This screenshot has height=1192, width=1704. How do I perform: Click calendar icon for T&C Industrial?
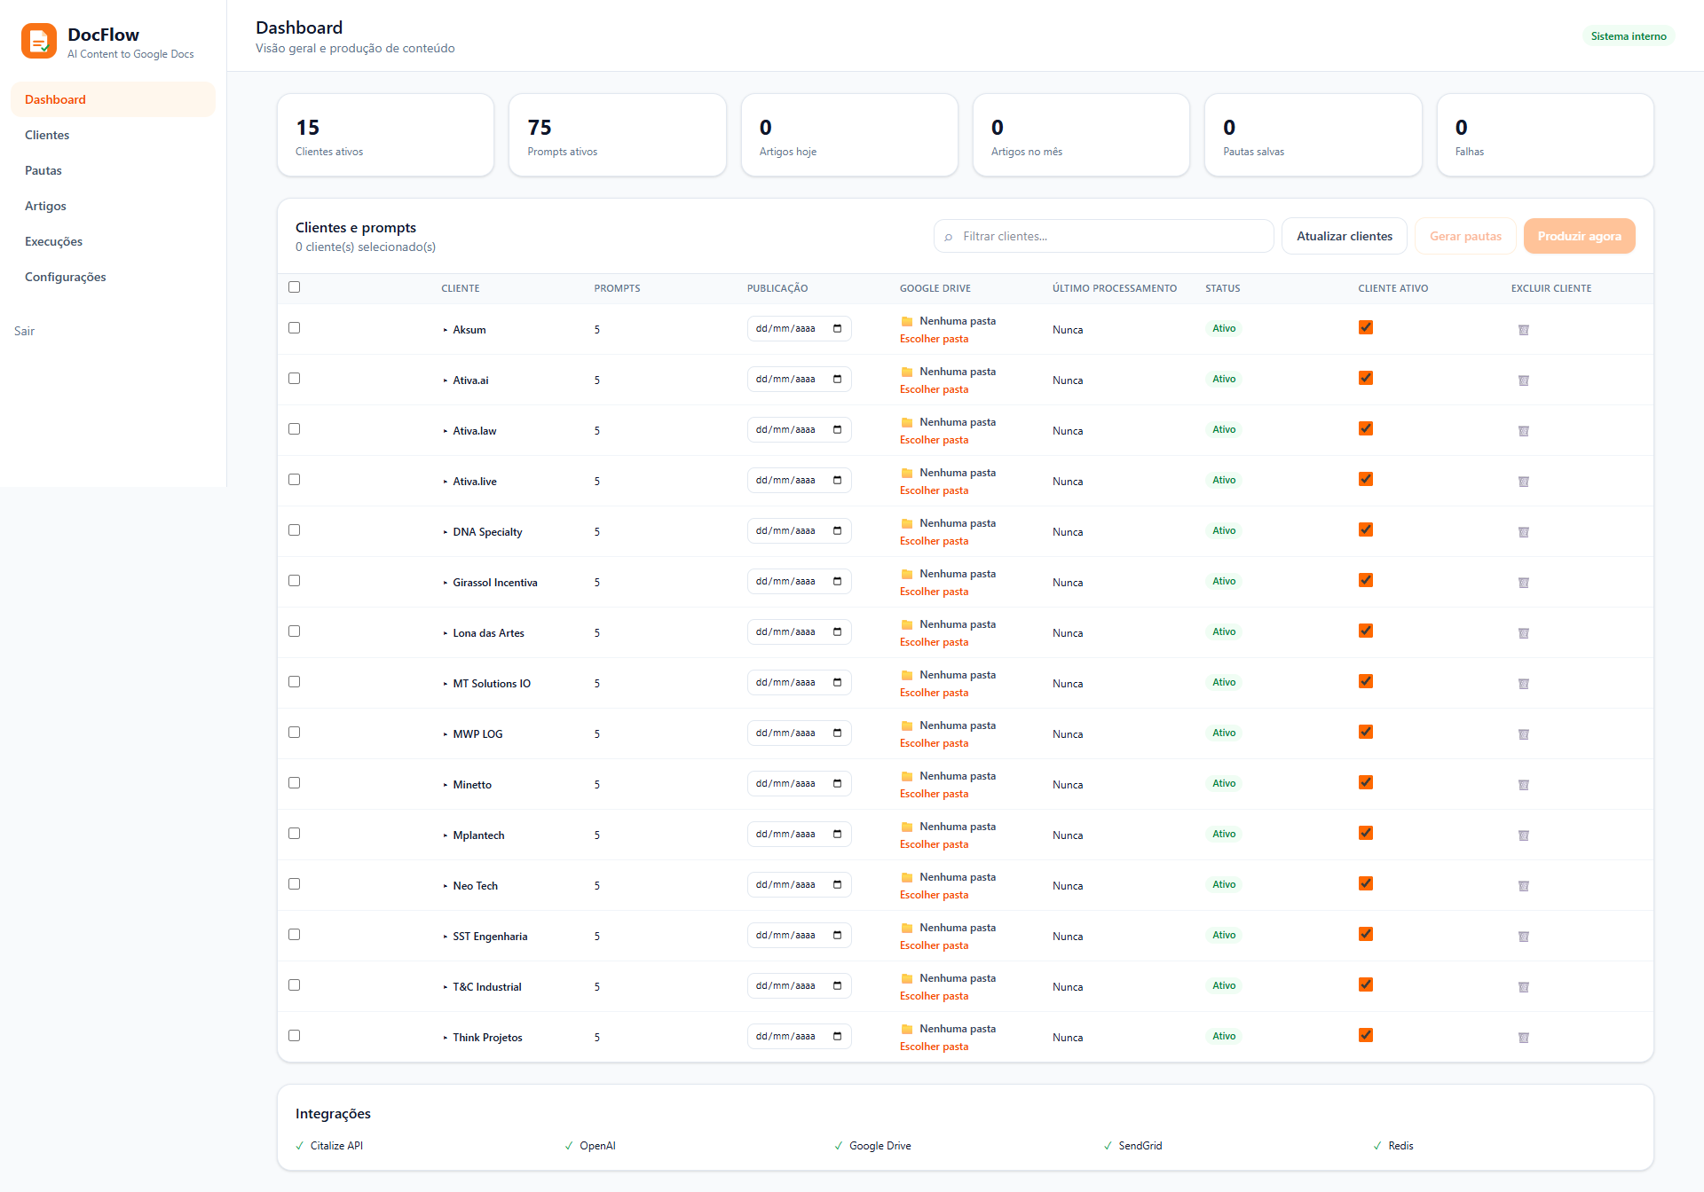(837, 985)
